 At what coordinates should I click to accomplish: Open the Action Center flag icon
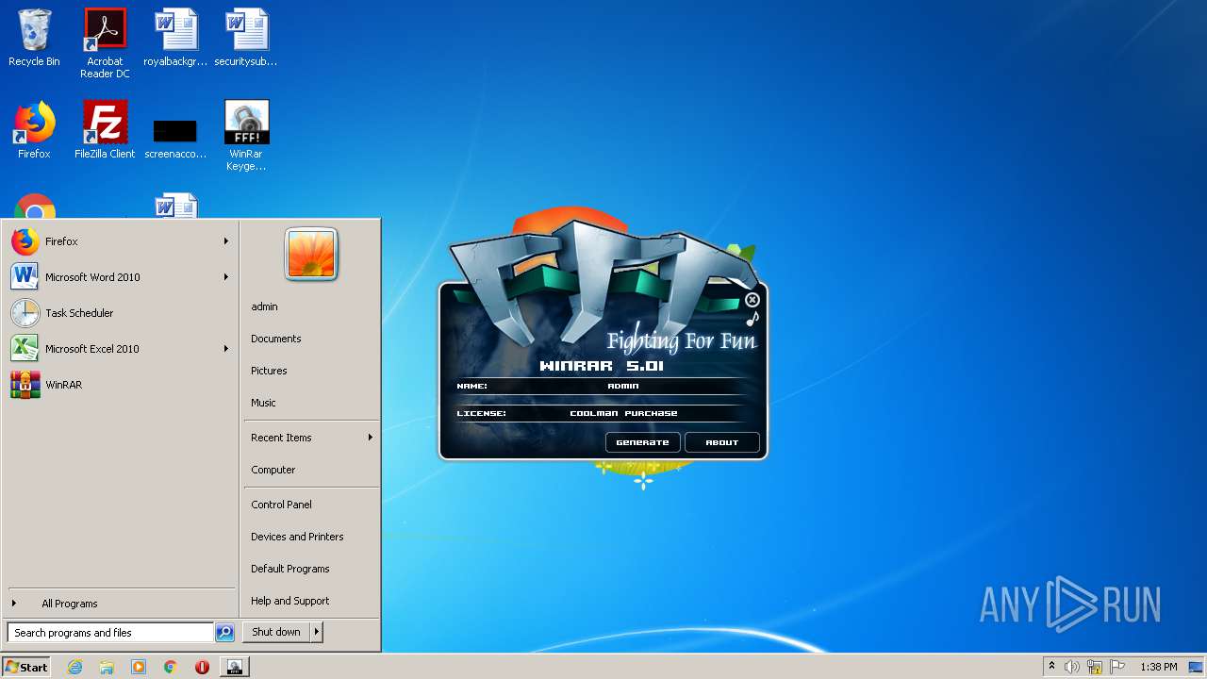(x=1117, y=667)
